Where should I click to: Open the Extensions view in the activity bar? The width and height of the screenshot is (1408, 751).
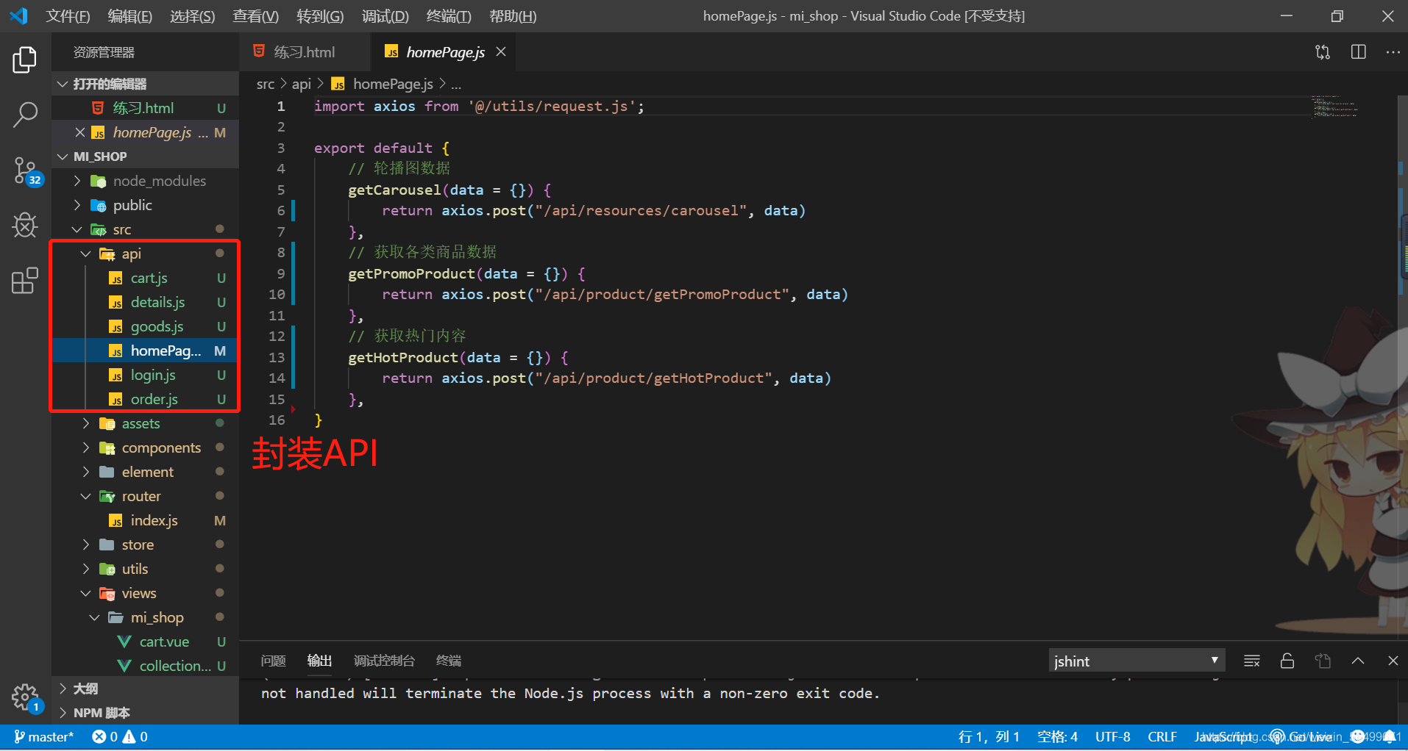coord(25,281)
